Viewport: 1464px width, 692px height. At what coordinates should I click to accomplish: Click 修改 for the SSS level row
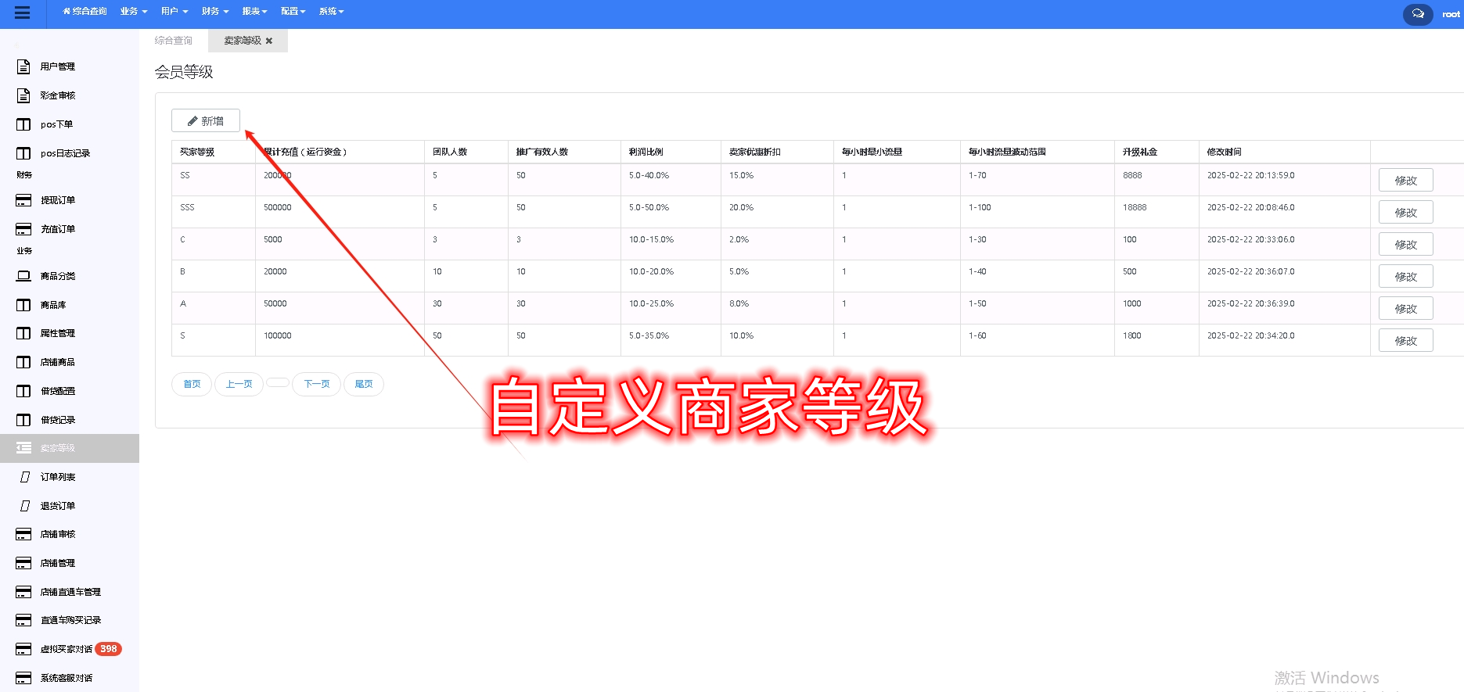point(1405,213)
